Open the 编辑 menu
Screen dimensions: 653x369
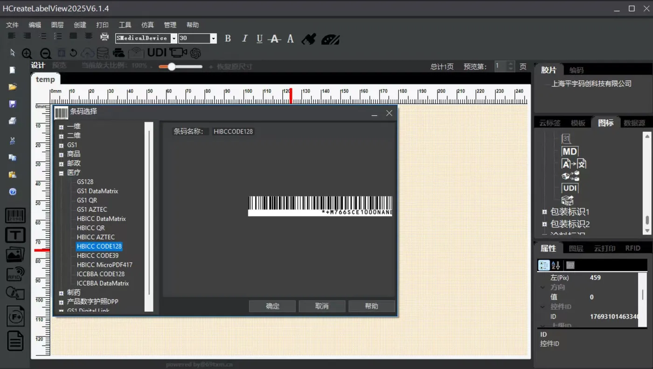35,25
